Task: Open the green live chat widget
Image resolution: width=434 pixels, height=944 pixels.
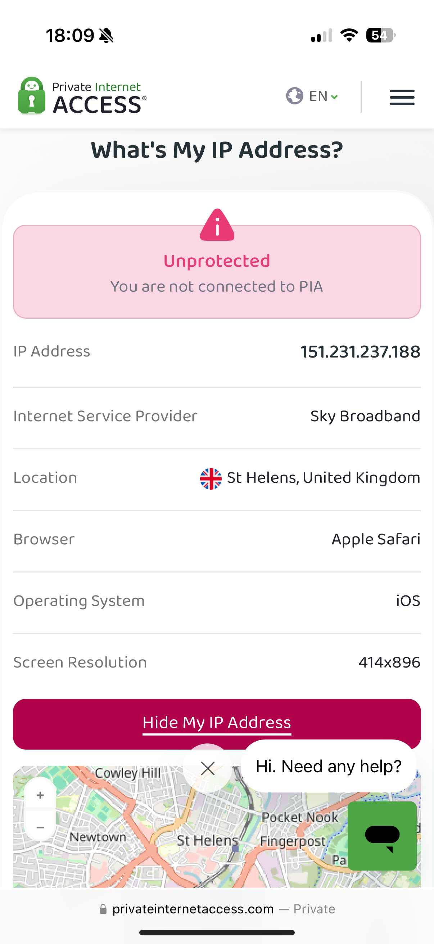Action: (382, 836)
